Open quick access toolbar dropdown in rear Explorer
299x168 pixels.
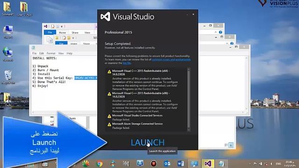pyautogui.click(x=62, y=27)
